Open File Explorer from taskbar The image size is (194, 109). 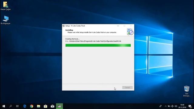[38, 106]
